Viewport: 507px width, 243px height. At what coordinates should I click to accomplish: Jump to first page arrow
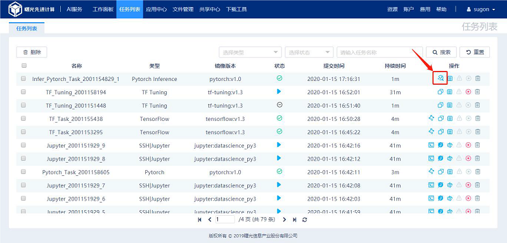(200, 220)
